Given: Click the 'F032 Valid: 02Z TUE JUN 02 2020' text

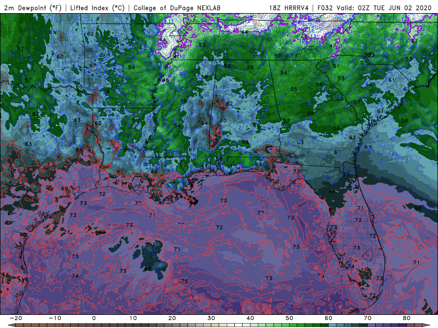Looking at the screenshot, I should click(374, 8).
